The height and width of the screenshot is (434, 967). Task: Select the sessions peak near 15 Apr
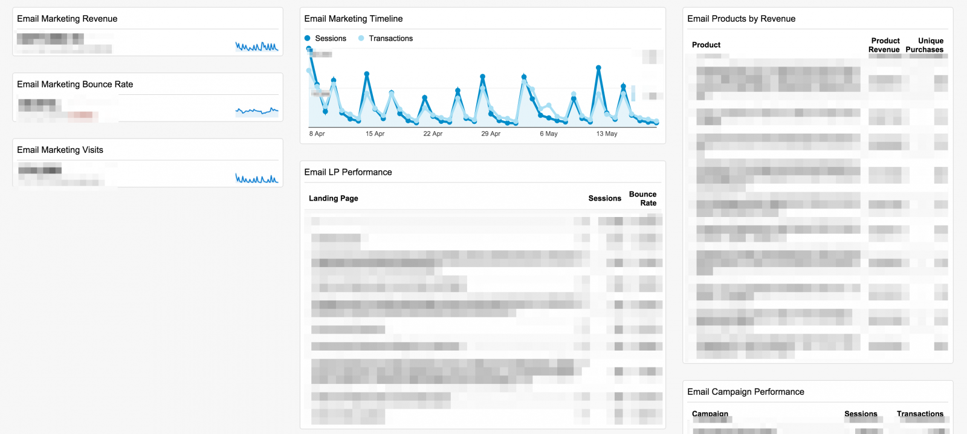[366, 74]
